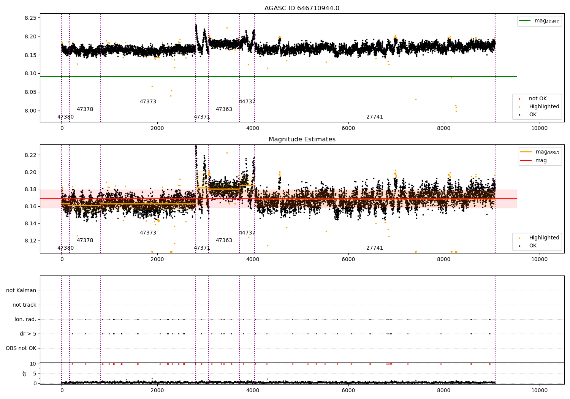Screen dimensions: 570x399
Task: Click obsid label 47380 in Magnitude Estimates plot
Action: [x=65, y=248]
